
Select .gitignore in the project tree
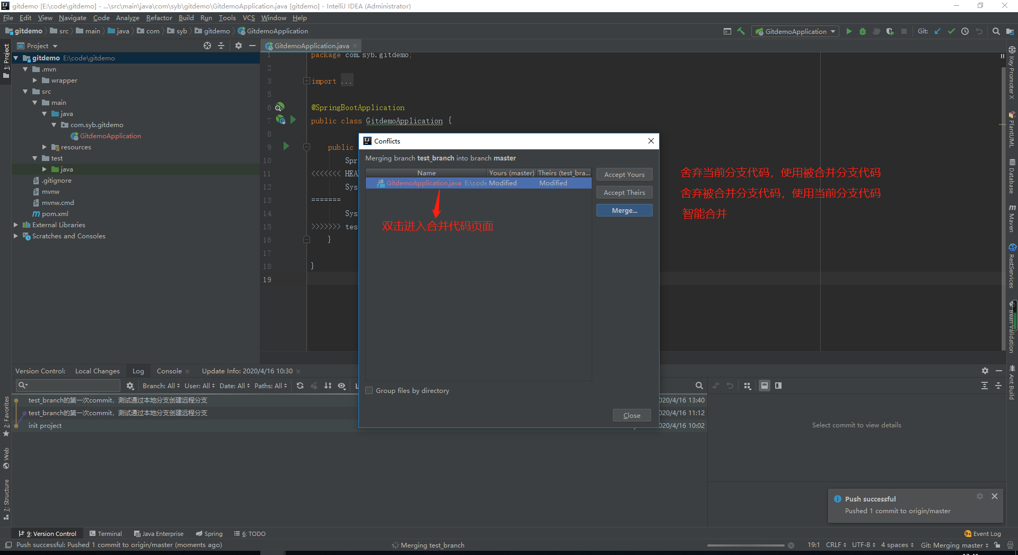click(56, 181)
